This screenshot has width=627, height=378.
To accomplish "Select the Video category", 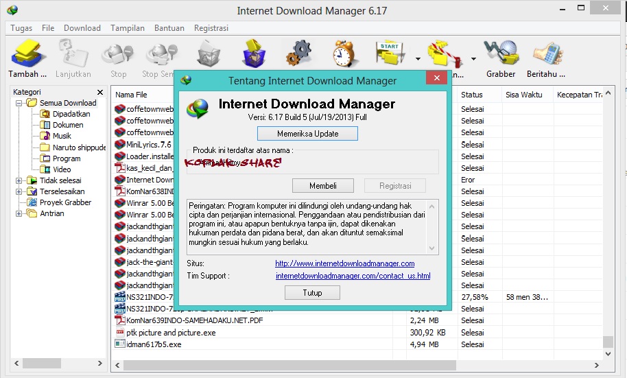I will (x=62, y=169).
